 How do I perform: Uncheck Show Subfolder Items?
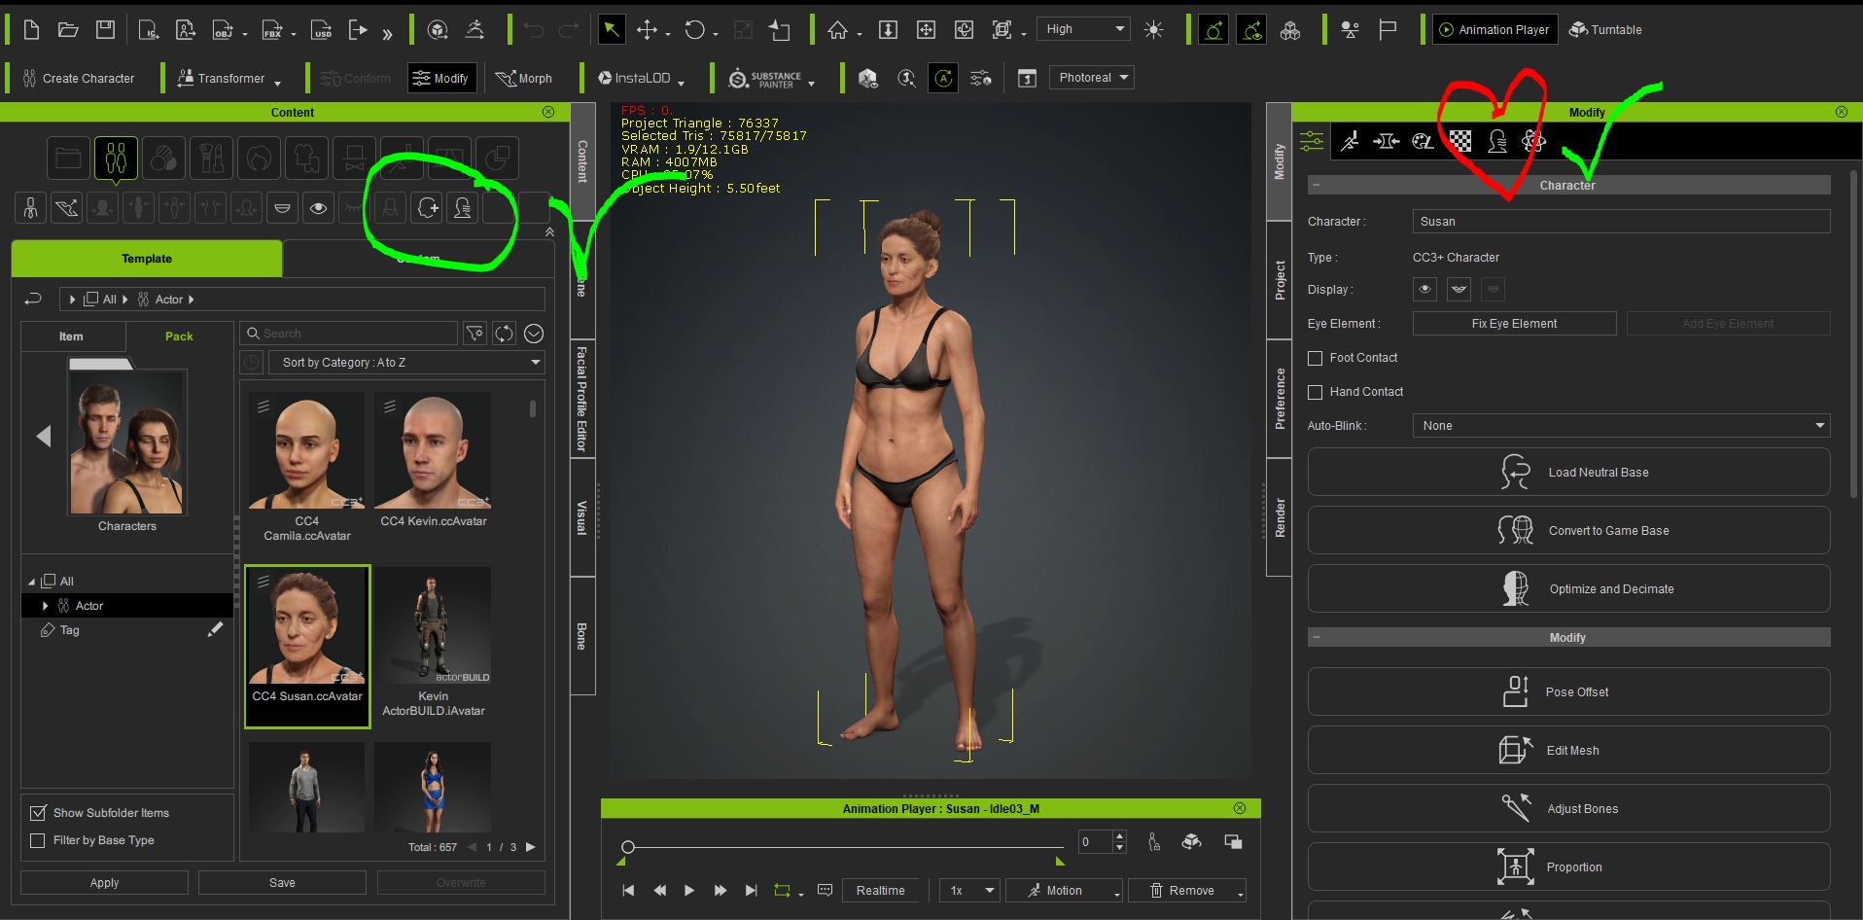(x=38, y=813)
